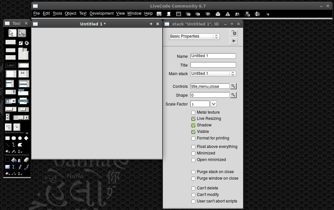Click the lock icon in property inspector
Viewport: 334px width, 210px height.
(x=234, y=33)
